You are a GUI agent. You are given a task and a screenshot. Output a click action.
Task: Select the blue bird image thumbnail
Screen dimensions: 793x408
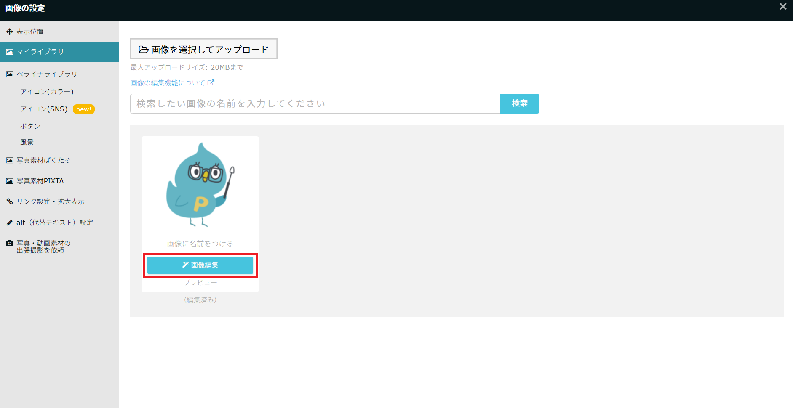pyautogui.click(x=200, y=185)
